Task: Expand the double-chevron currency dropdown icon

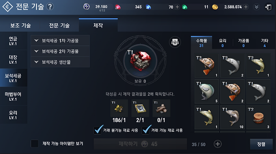Action: point(256,7)
